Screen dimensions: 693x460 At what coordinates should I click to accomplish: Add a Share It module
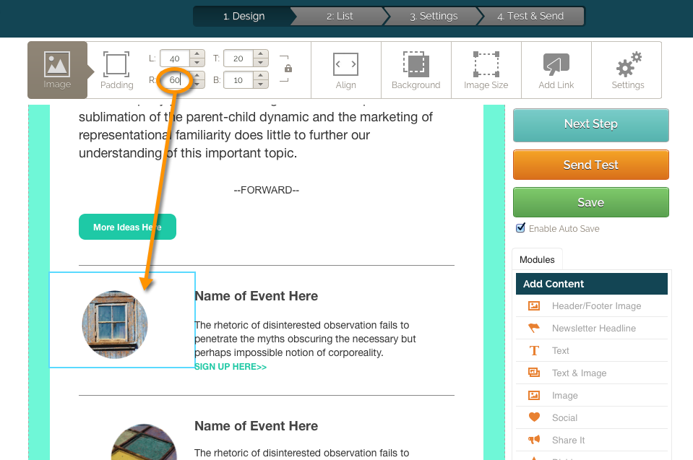tap(591, 440)
